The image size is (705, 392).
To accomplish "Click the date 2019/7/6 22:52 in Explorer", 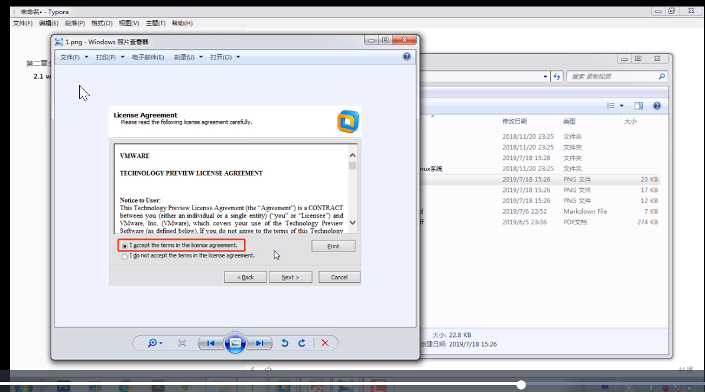I will click(x=524, y=211).
